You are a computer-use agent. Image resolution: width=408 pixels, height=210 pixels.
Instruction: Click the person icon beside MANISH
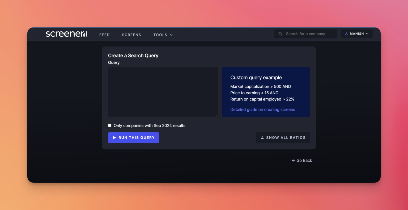(x=346, y=33)
